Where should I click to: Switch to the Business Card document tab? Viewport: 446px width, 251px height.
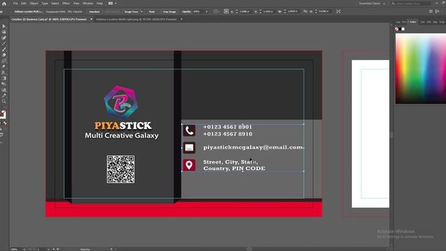point(49,20)
